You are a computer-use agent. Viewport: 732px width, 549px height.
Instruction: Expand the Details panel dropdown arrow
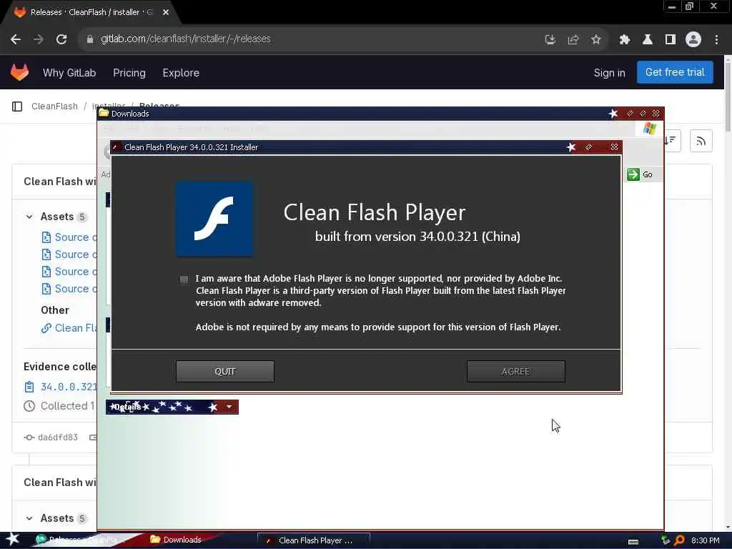(x=229, y=407)
